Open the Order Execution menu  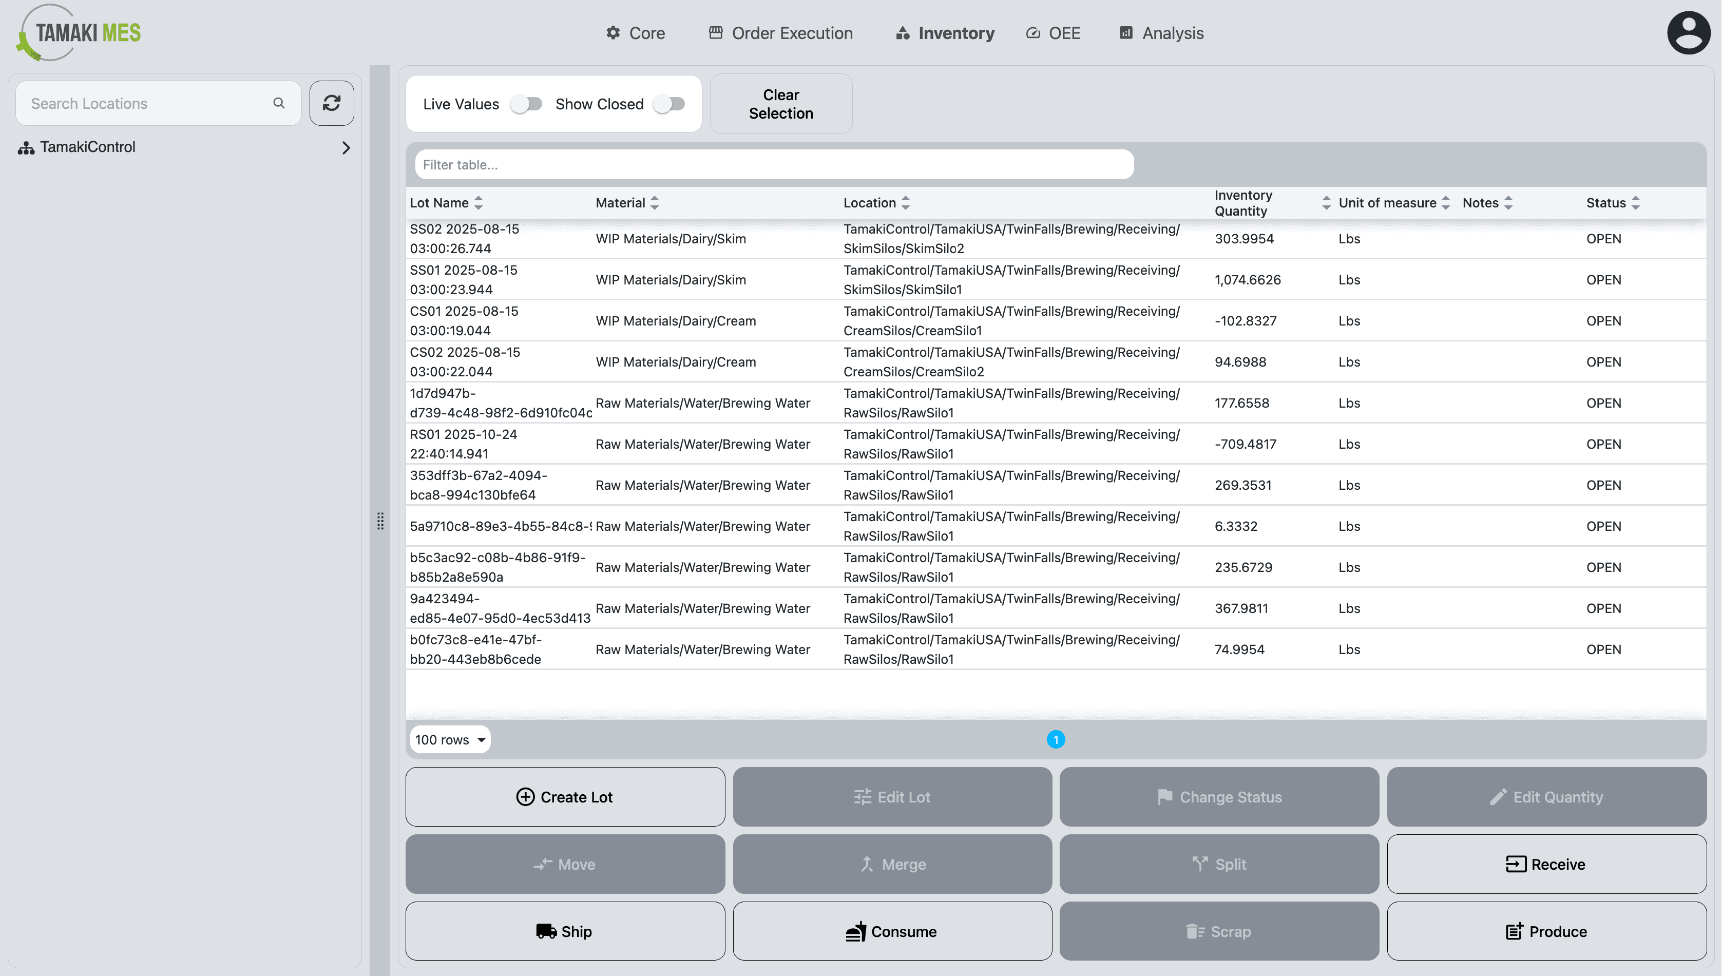coord(781,33)
